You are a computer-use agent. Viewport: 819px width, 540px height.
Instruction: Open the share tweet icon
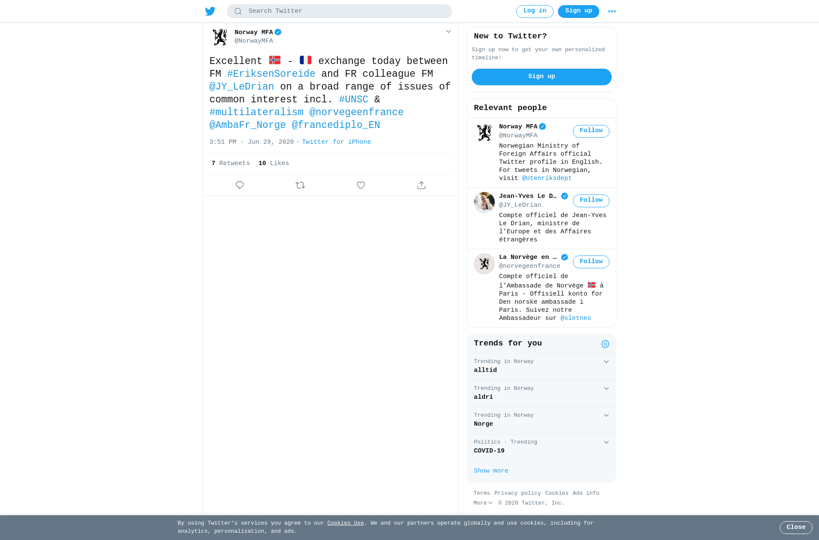pos(421,185)
